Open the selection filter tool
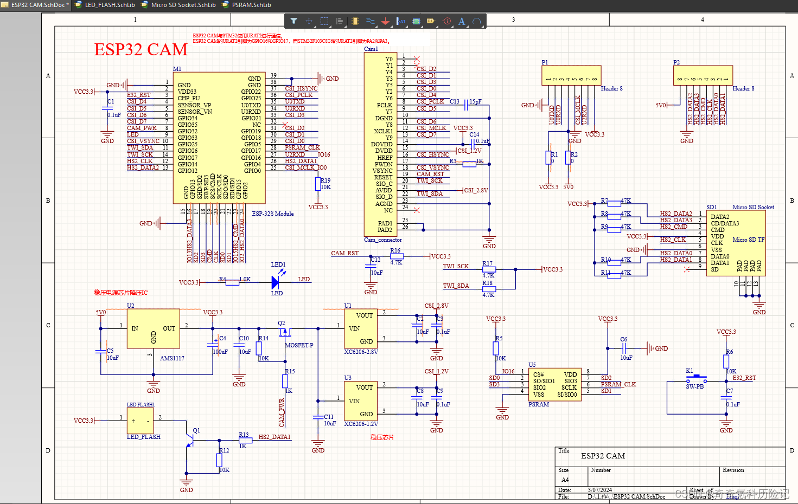This screenshot has height=504, width=798. (x=293, y=21)
